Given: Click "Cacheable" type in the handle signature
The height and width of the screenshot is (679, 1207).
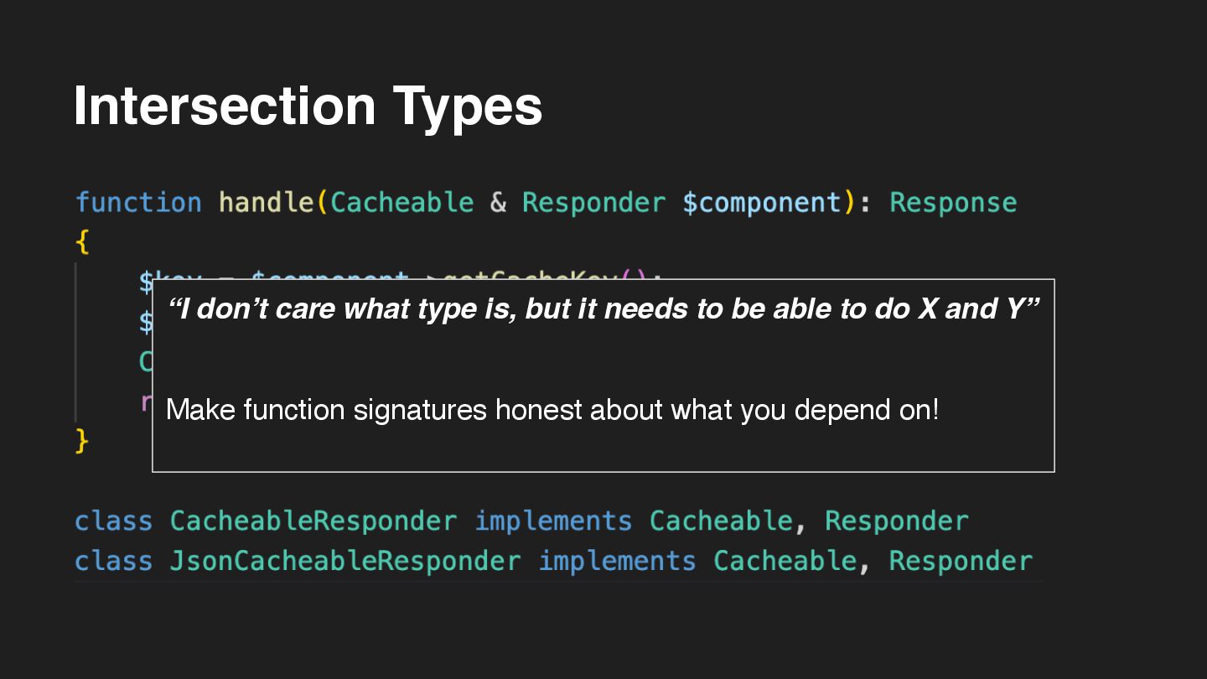Looking at the screenshot, I should click(x=401, y=203).
